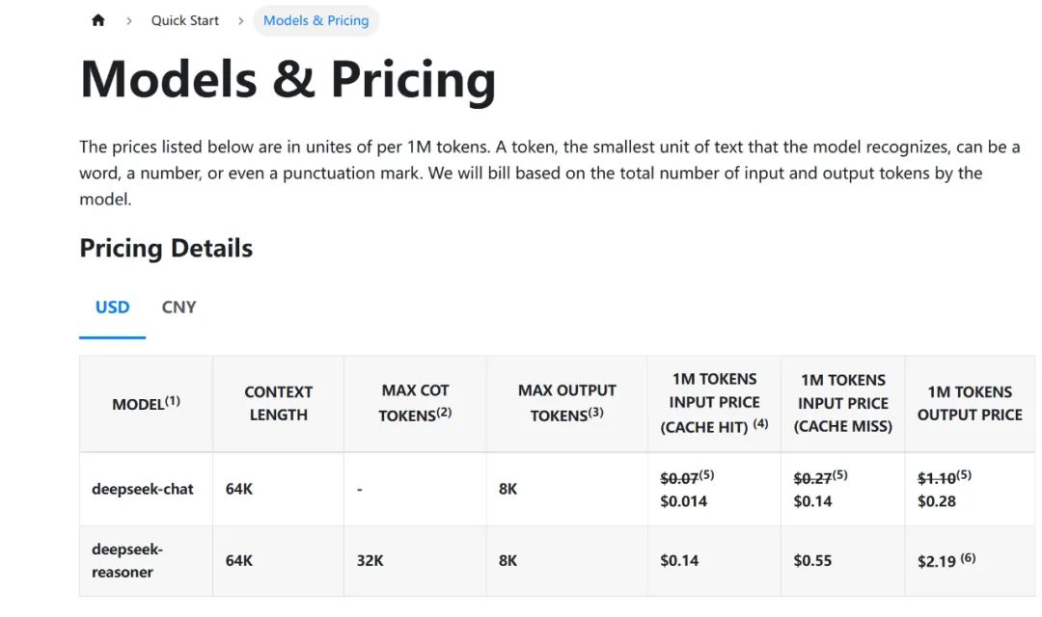Screen dimensions: 1042x617
Task: Select the USD pricing tab
Action: tap(112, 307)
